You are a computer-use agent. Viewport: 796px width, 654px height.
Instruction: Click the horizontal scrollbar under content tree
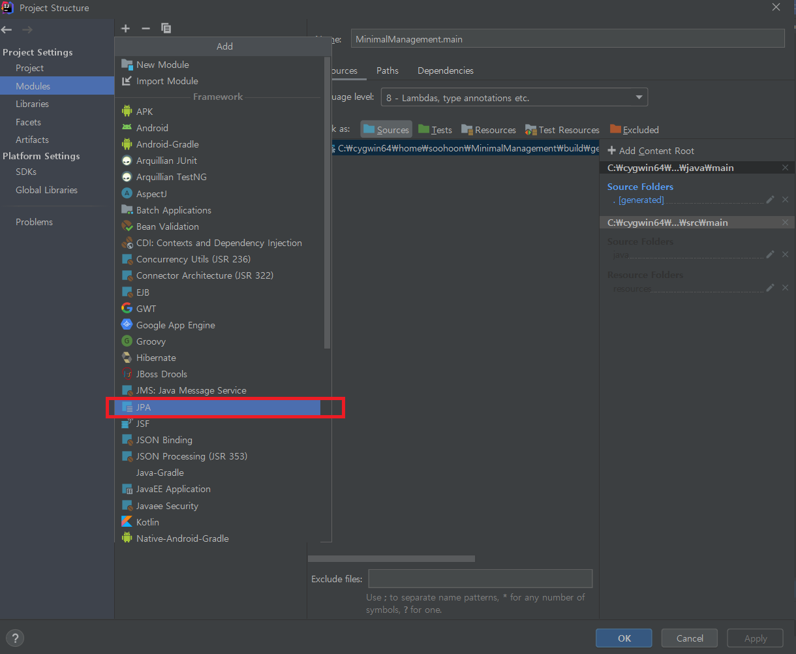coord(391,559)
